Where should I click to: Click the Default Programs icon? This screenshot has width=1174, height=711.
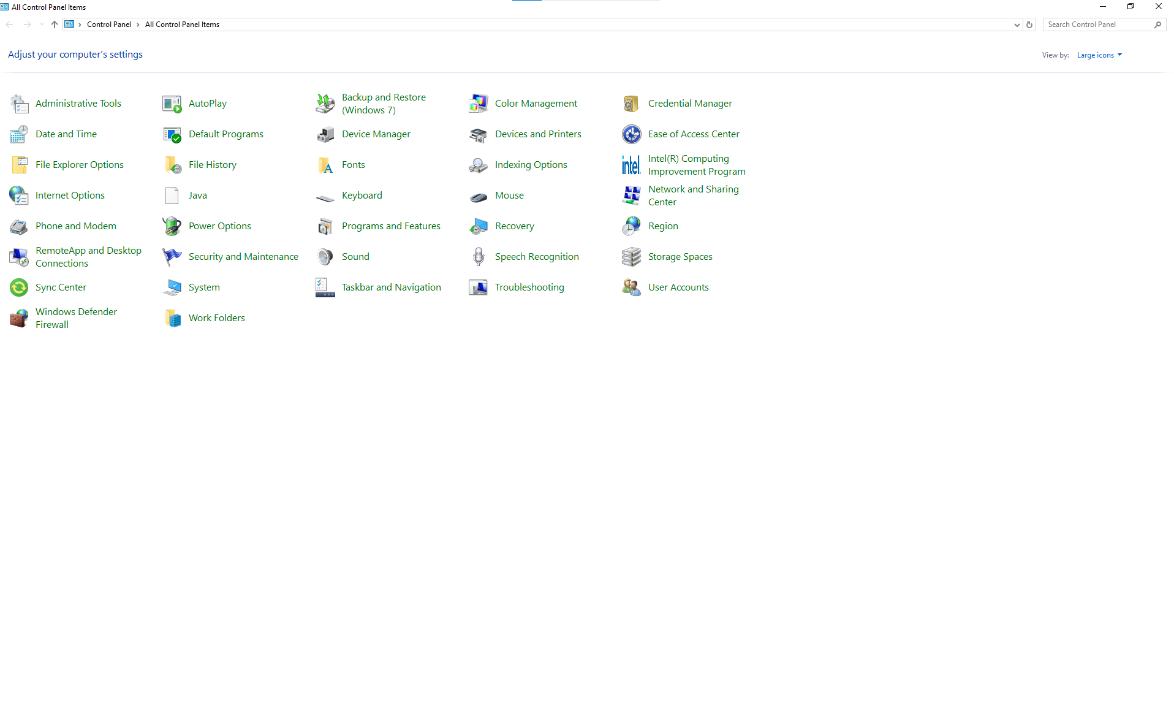coord(172,134)
